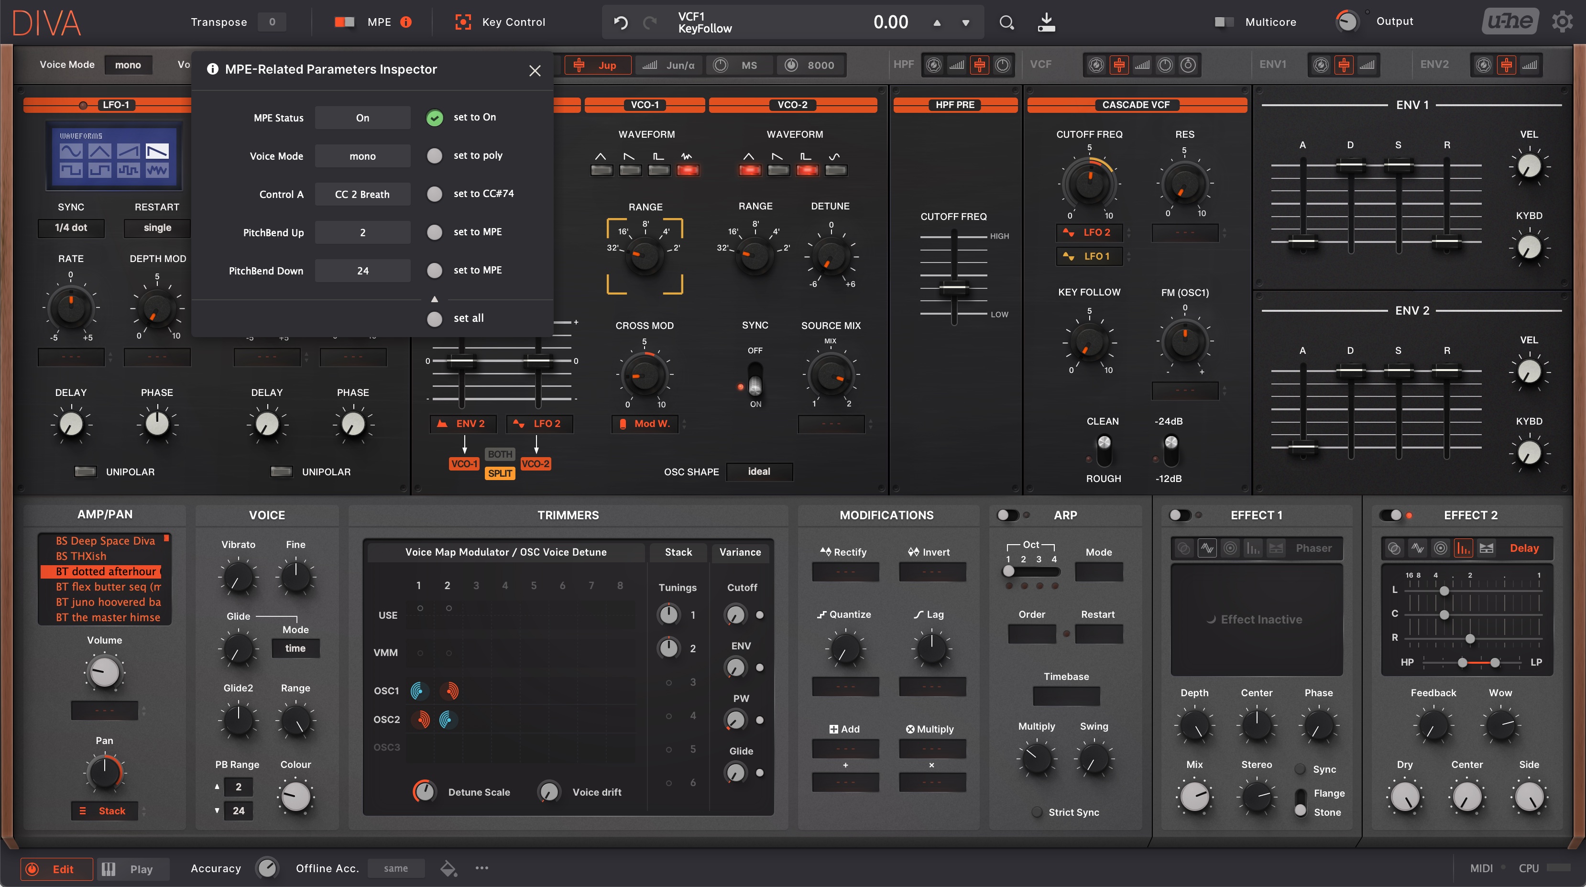
Task: Select preset 'BS Deep Space Diva'
Action: (105, 541)
